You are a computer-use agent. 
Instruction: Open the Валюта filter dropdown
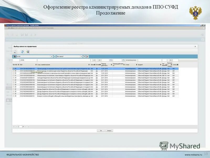[94, 60]
